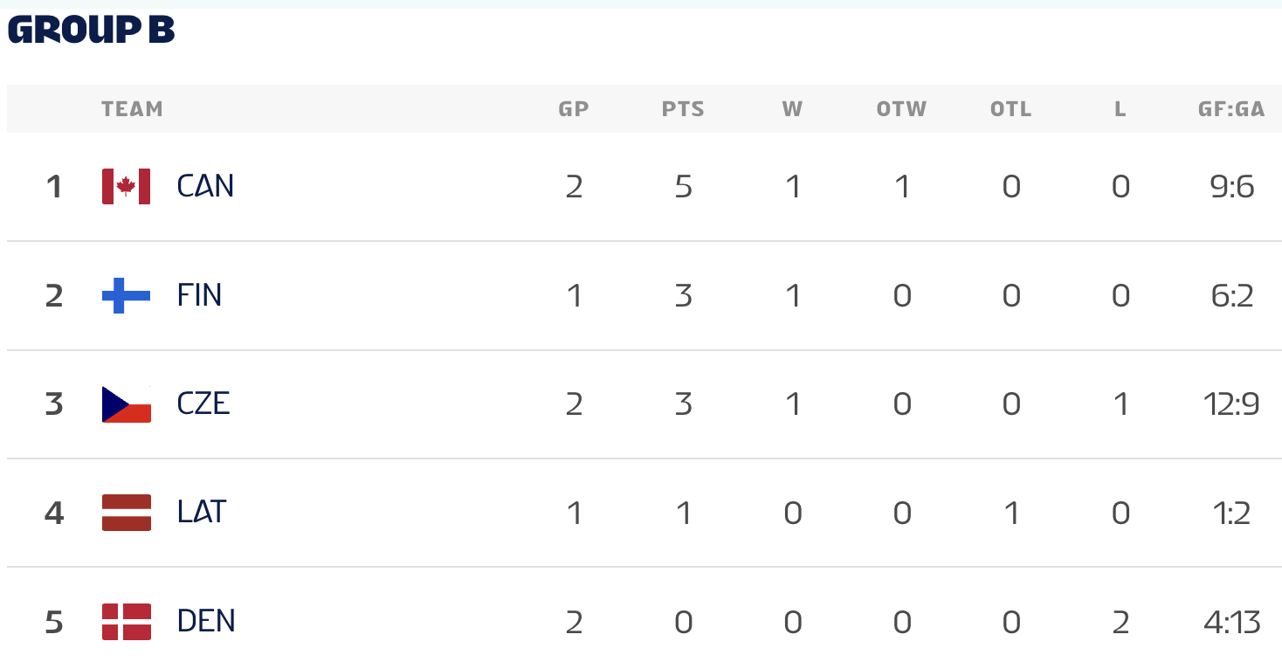Open the FIN team link
The height and width of the screenshot is (662, 1282).
[x=199, y=295]
